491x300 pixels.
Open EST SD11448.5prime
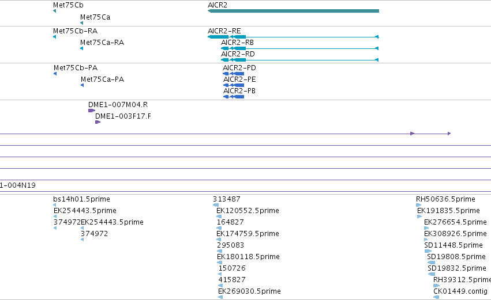coord(453,245)
